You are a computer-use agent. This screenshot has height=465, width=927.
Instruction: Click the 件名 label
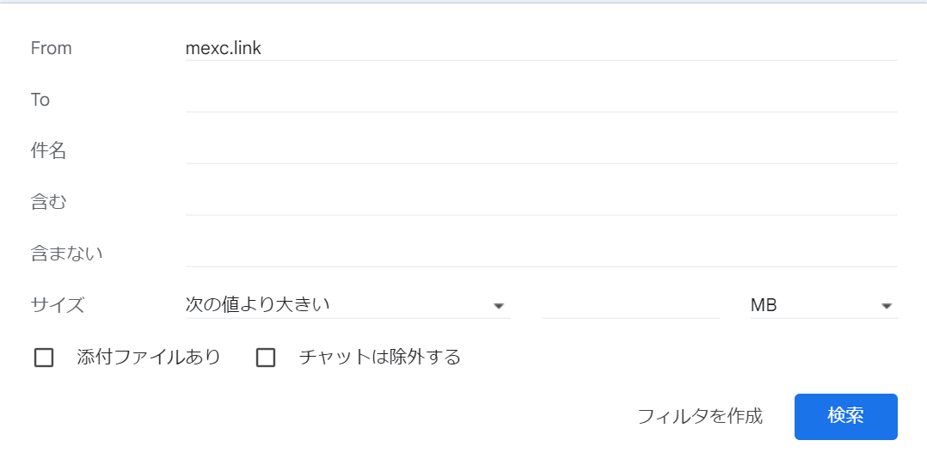(x=48, y=151)
